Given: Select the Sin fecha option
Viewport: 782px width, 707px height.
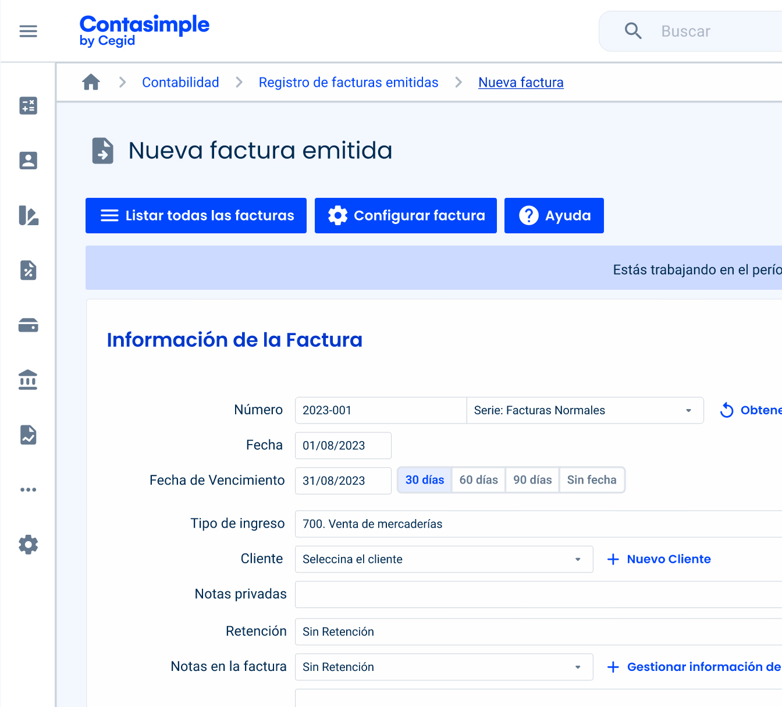Looking at the screenshot, I should [592, 480].
